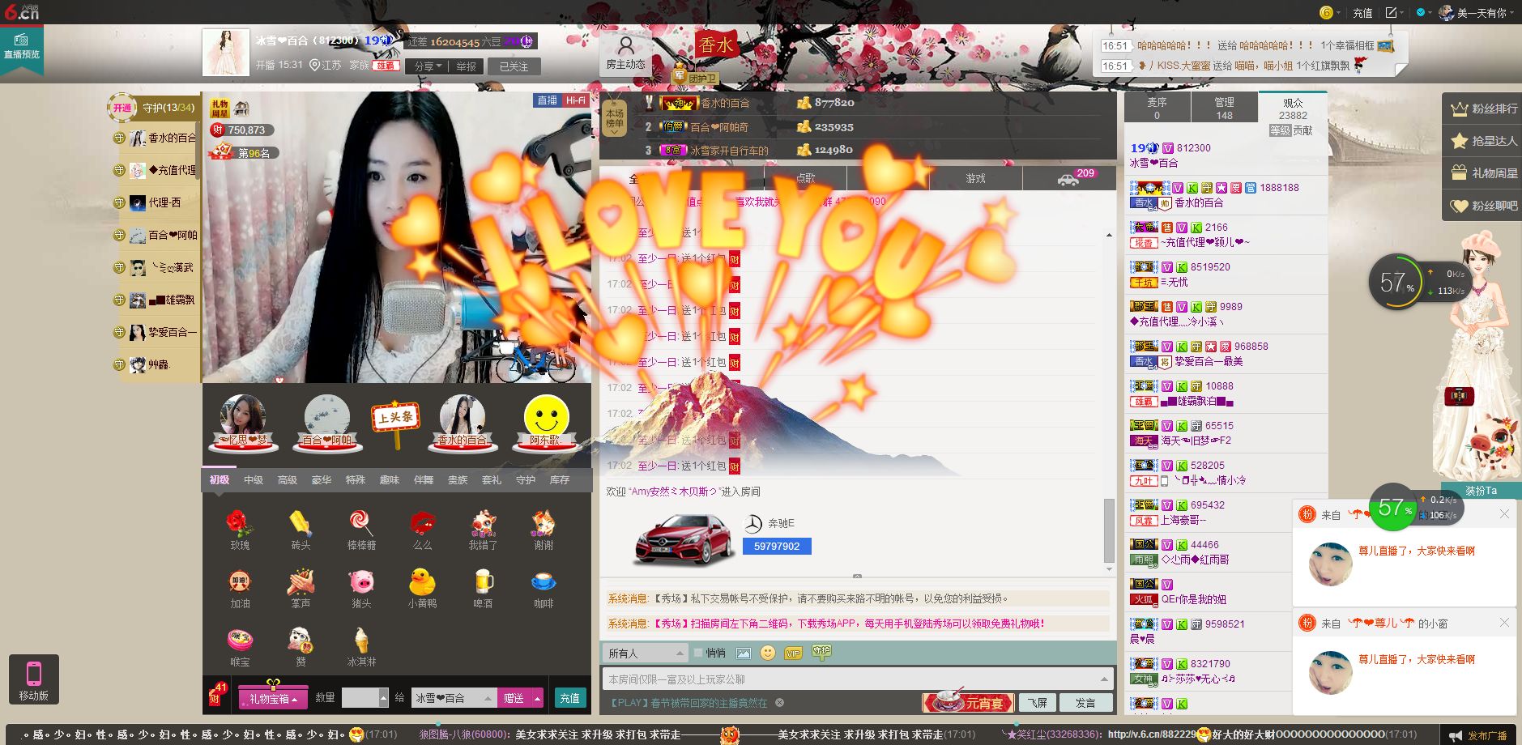
Task: Switch to 豪华 gift tab
Action: click(322, 480)
